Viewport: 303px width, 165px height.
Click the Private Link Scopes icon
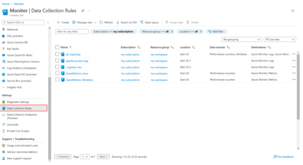point(4,131)
